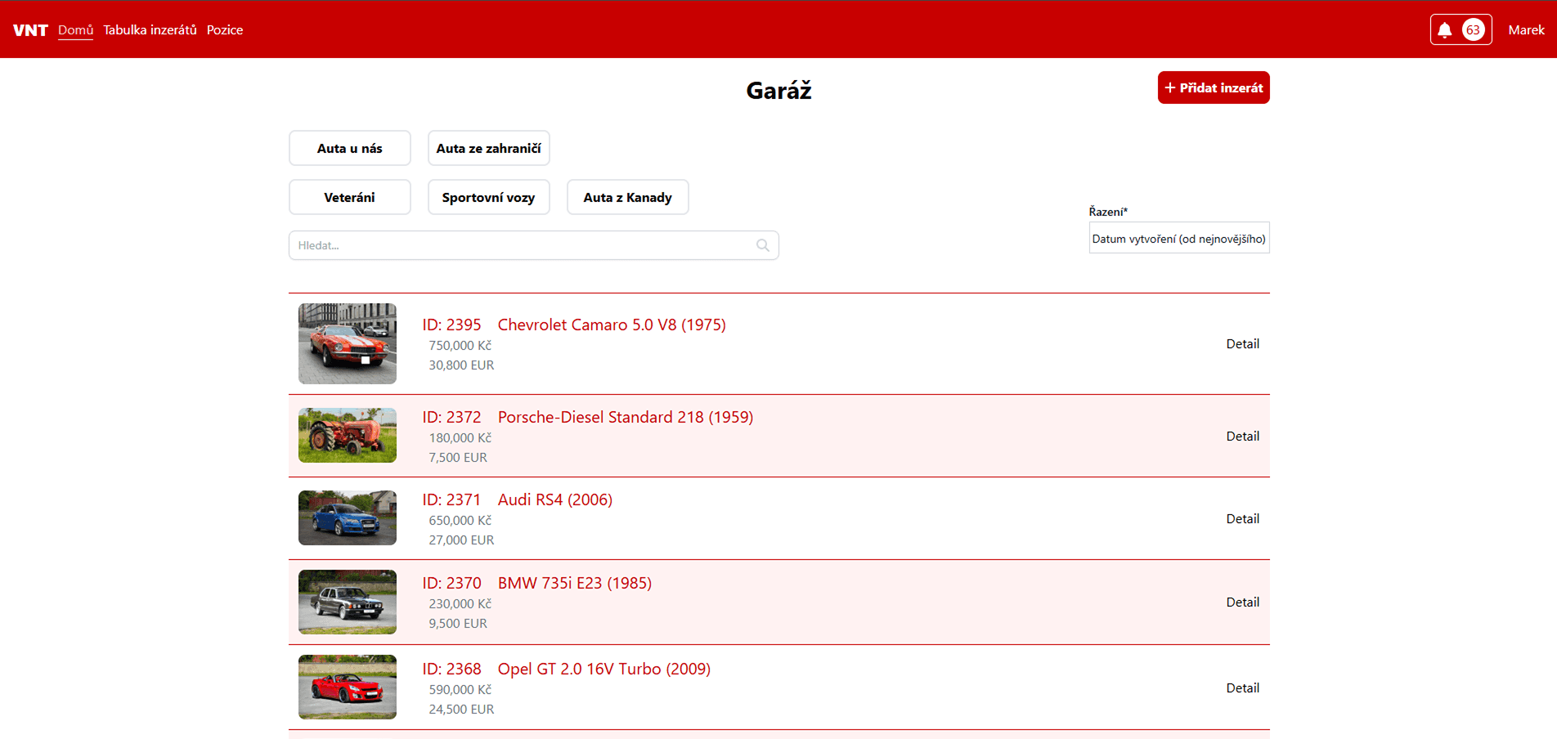Image resolution: width=1557 pixels, height=739 pixels.
Task: Open Audi RS4 (2006) listing title
Action: point(555,499)
